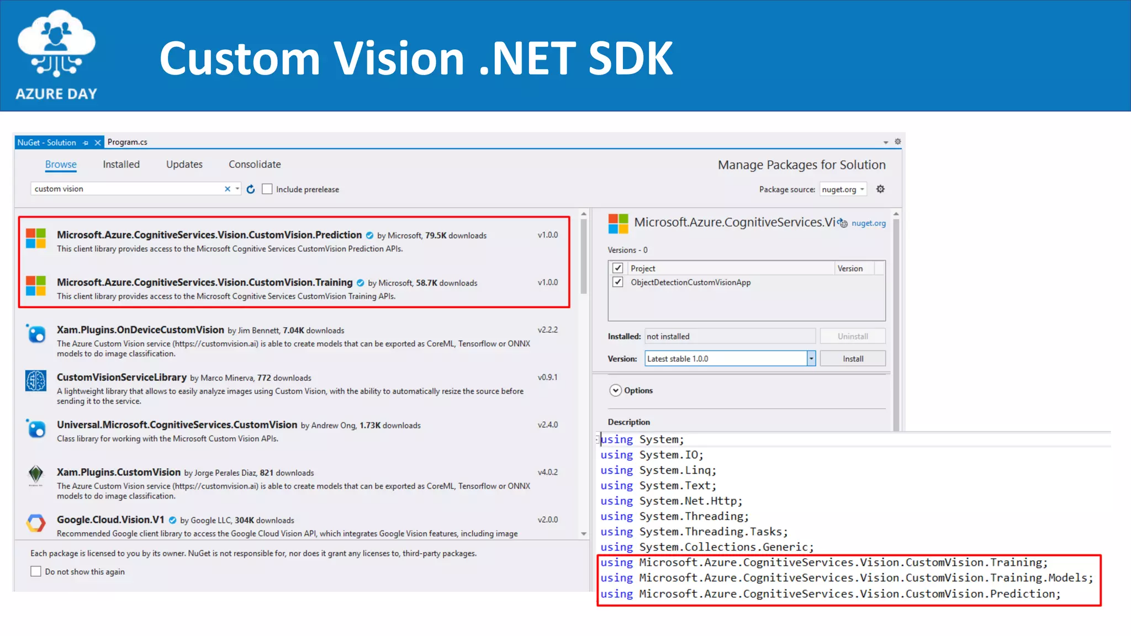Open the Updates tab
This screenshot has width=1131, height=636.
point(184,164)
